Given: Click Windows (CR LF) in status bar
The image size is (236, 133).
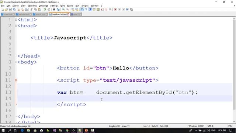Looking at the screenshot, I should point(196,126).
